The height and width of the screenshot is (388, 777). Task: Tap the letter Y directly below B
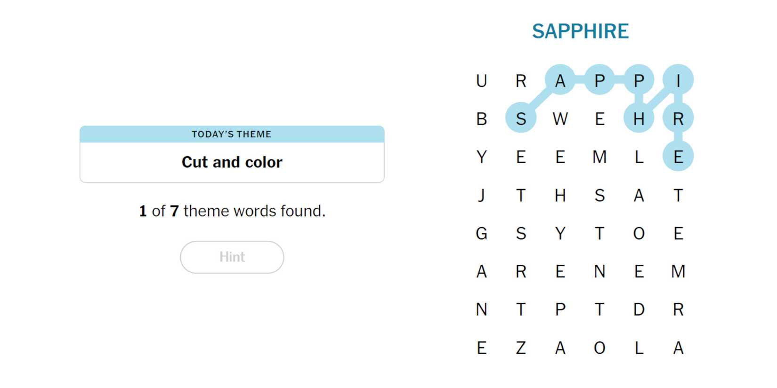pos(481,157)
